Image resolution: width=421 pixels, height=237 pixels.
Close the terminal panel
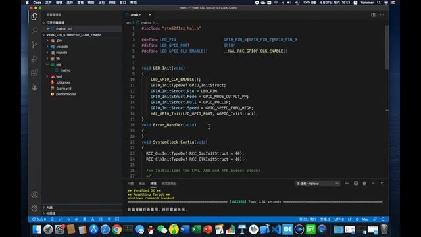382,183
